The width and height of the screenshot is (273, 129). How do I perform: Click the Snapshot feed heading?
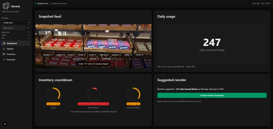click(x=50, y=17)
